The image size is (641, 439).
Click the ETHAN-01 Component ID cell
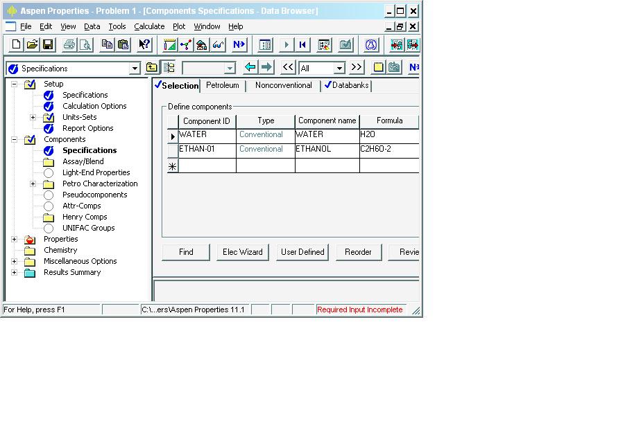click(207, 150)
